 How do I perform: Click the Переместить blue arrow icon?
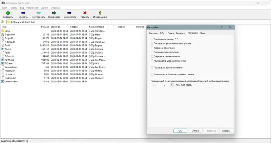click(69, 13)
